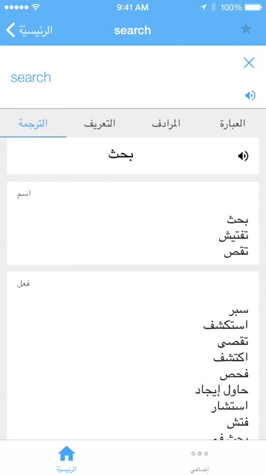Select the الترجمة tab
The width and height of the screenshot is (266, 475).
[x=33, y=123]
